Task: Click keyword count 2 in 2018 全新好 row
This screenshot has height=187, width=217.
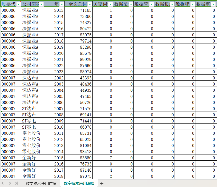Action: (103, 176)
